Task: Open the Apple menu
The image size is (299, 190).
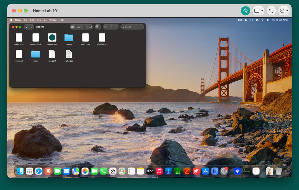Action: tap(11, 20)
